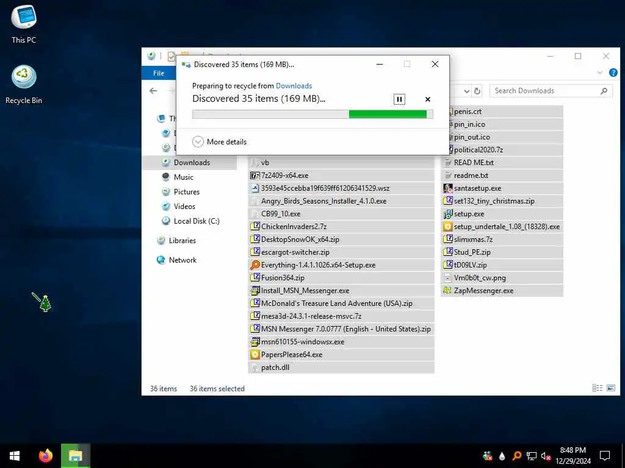
Task: Select Stud_PE.zip
Action: tap(502, 252)
